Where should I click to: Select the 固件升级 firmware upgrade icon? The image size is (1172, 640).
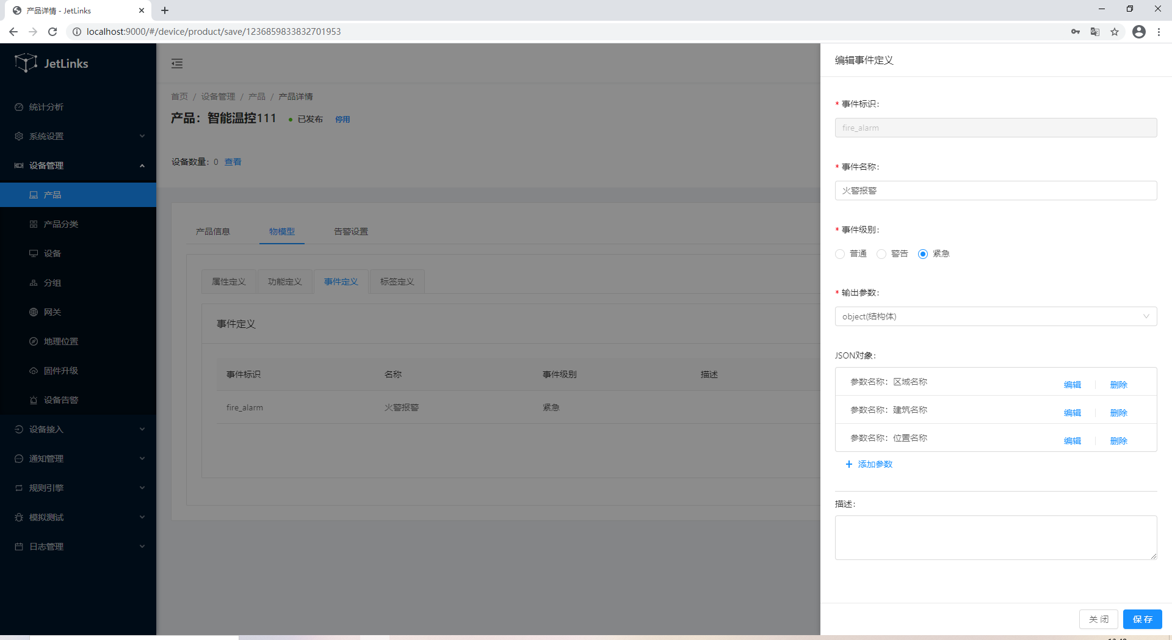[x=34, y=371]
